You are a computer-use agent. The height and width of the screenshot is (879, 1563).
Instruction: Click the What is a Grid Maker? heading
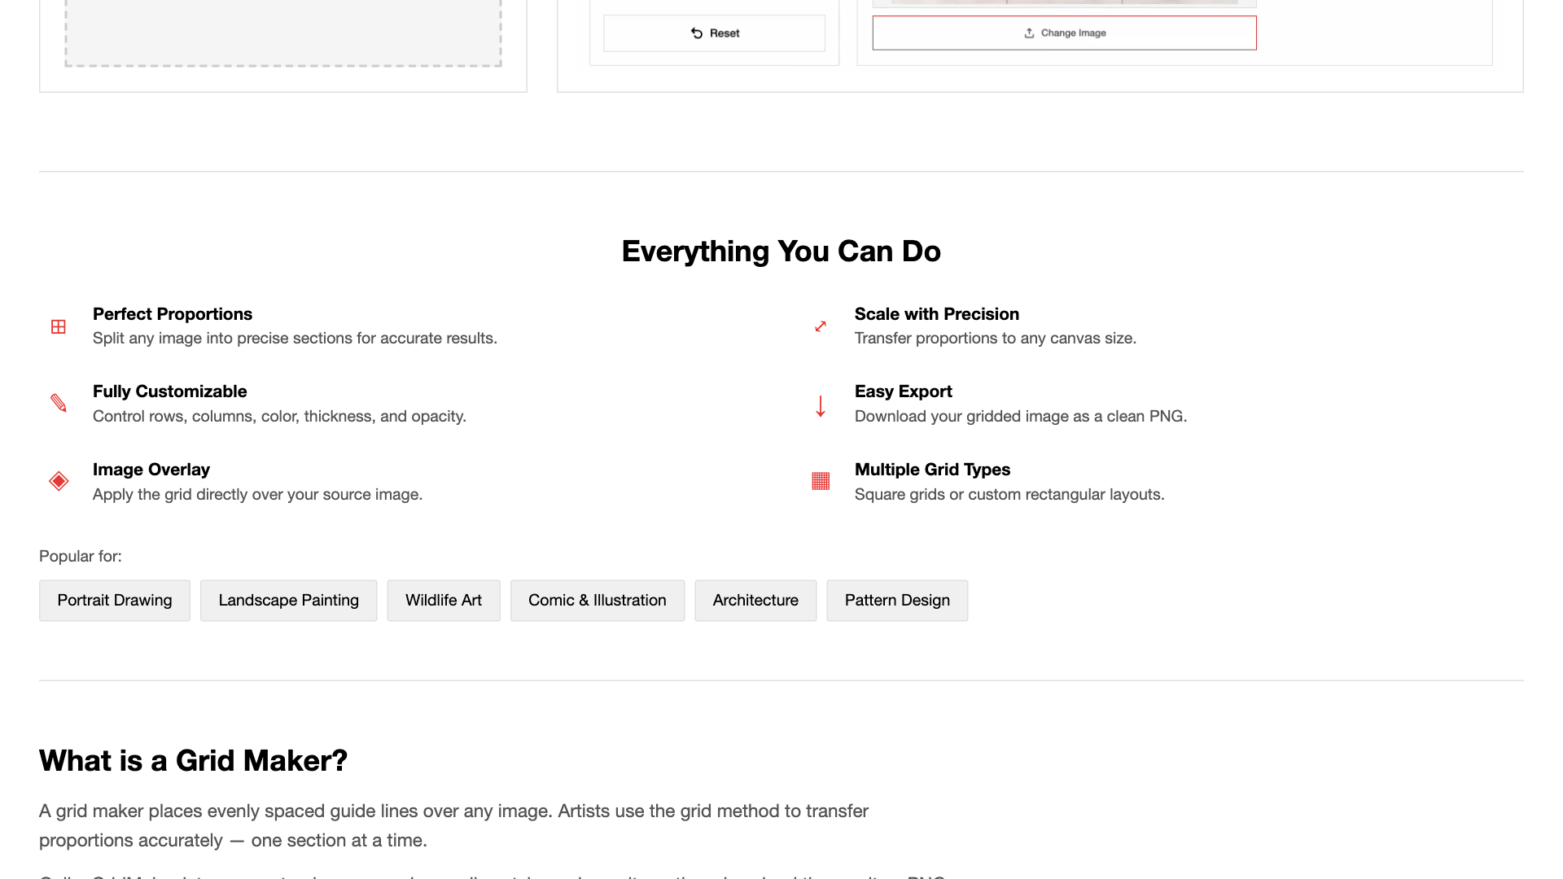pos(193,761)
